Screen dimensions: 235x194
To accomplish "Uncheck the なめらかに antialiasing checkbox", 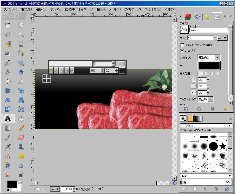I will [x=182, y=51].
